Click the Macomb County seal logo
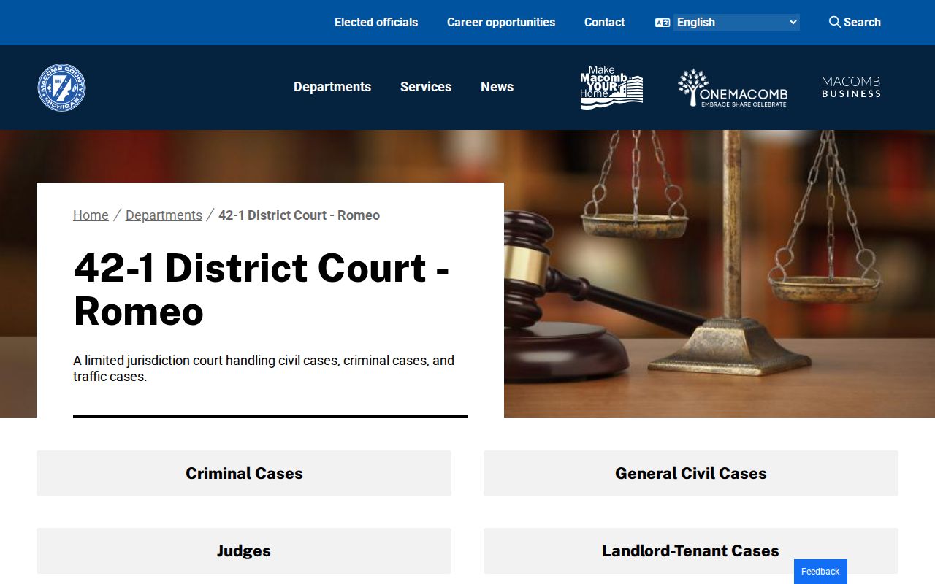935x584 pixels. (x=62, y=88)
